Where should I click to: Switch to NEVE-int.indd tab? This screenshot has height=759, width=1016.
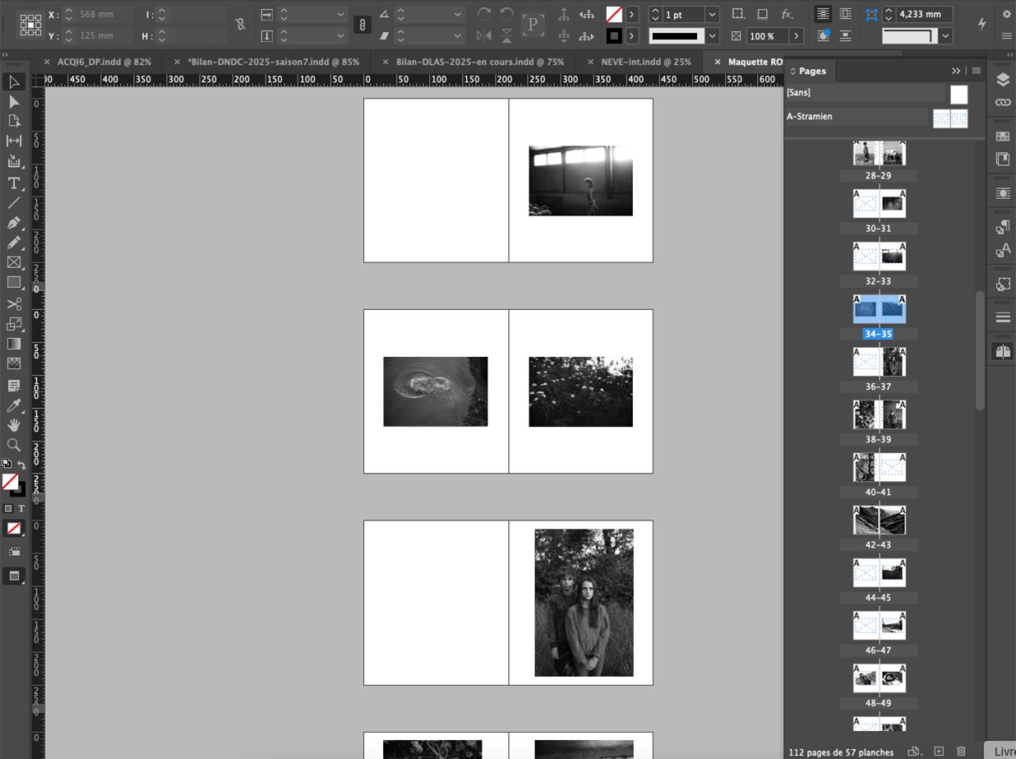pos(646,62)
